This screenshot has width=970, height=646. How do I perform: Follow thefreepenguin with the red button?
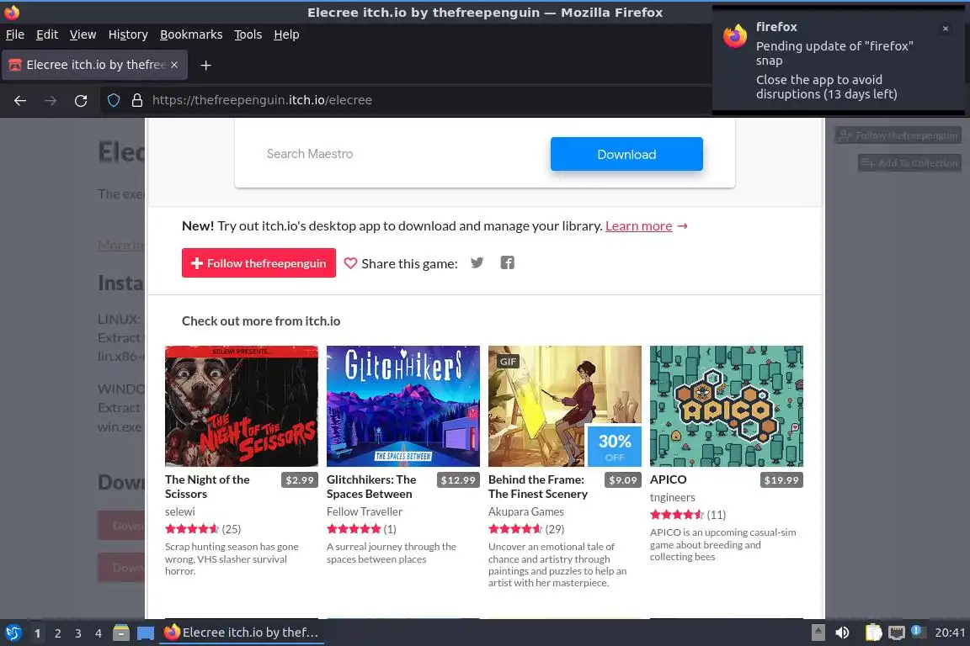pyautogui.click(x=258, y=262)
